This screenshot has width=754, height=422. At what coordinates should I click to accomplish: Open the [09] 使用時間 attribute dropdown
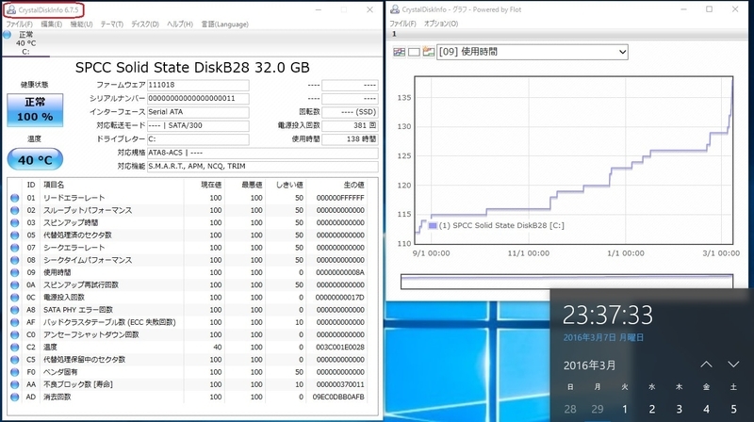pos(533,52)
